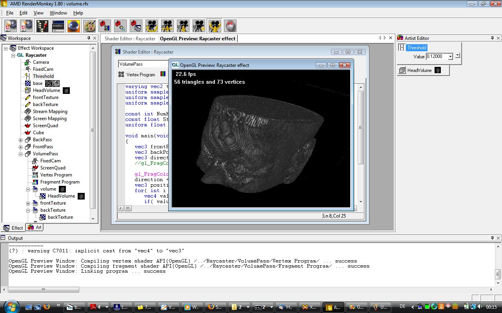Click the artist palette toolbar icon

pyautogui.click(x=89, y=26)
